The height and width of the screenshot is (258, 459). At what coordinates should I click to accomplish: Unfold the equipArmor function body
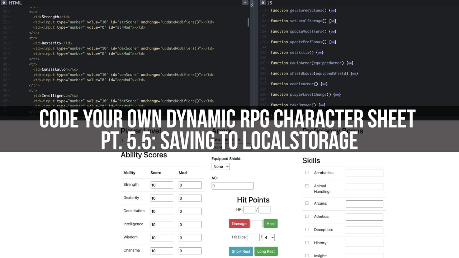click(x=350, y=63)
